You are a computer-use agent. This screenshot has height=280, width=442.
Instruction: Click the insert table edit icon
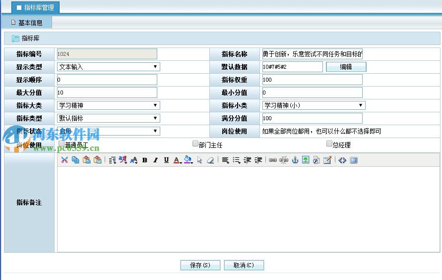[x=327, y=160]
